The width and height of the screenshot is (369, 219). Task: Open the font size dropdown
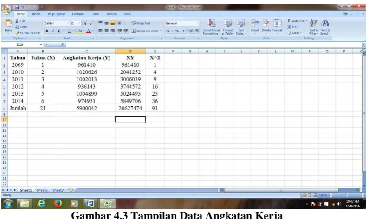click(79, 23)
